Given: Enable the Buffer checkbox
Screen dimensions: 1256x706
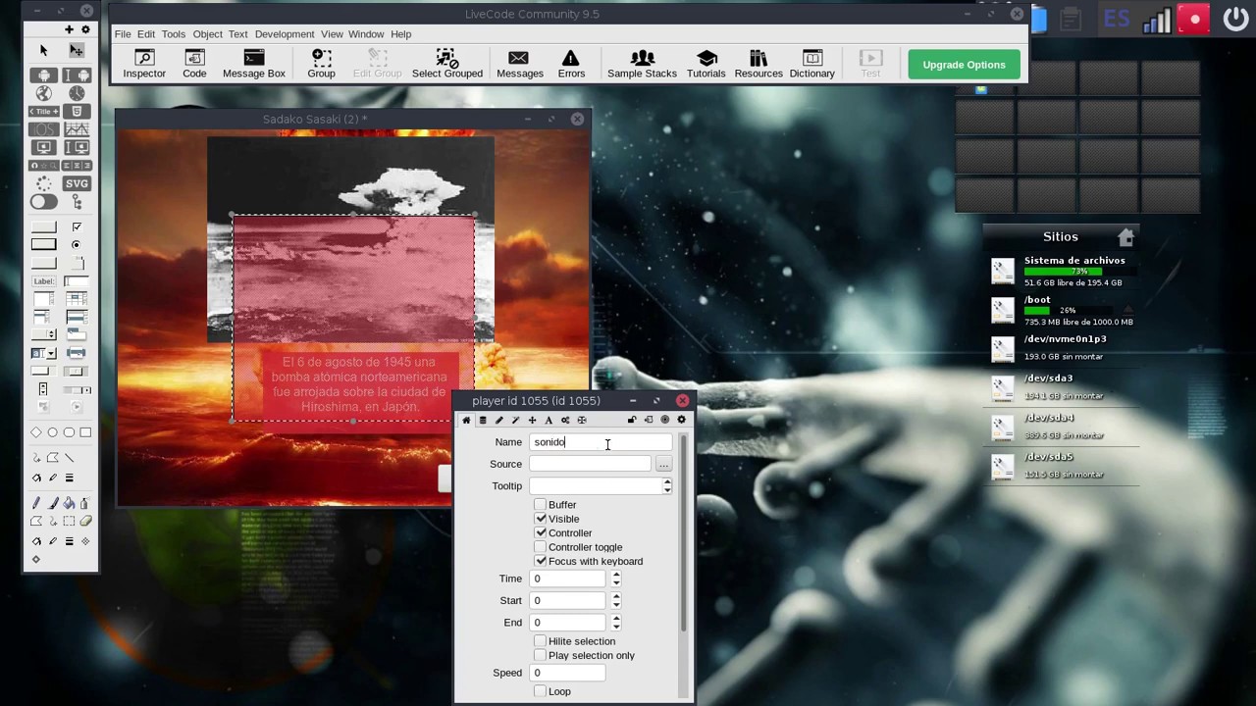Looking at the screenshot, I should 541,505.
